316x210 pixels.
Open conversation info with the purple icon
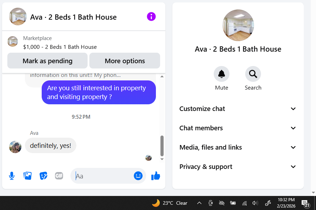point(151,17)
